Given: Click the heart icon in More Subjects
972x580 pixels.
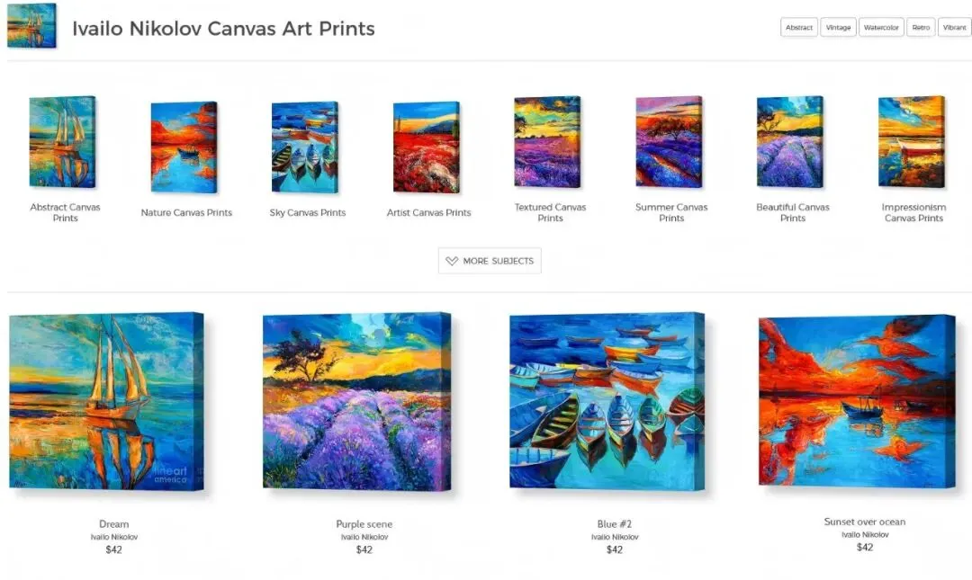Looking at the screenshot, I should (x=452, y=261).
